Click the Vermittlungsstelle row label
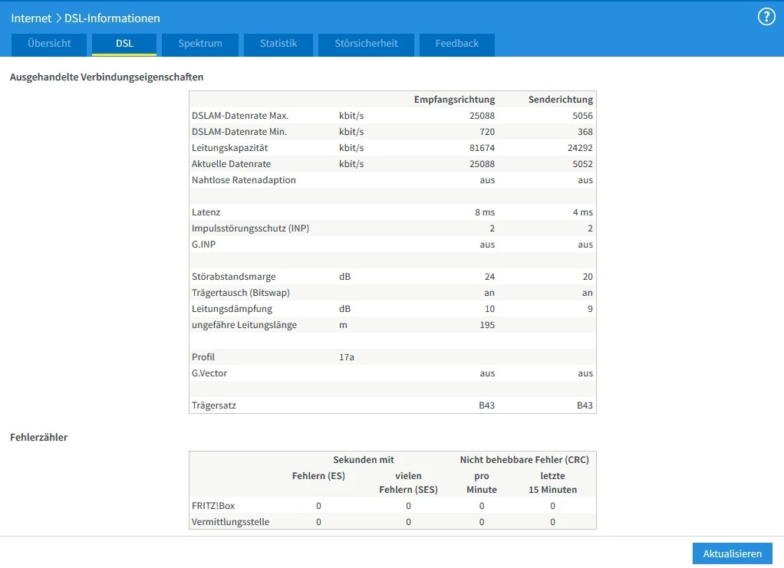This screenshot has width=784, height=568. click(230, 522)
